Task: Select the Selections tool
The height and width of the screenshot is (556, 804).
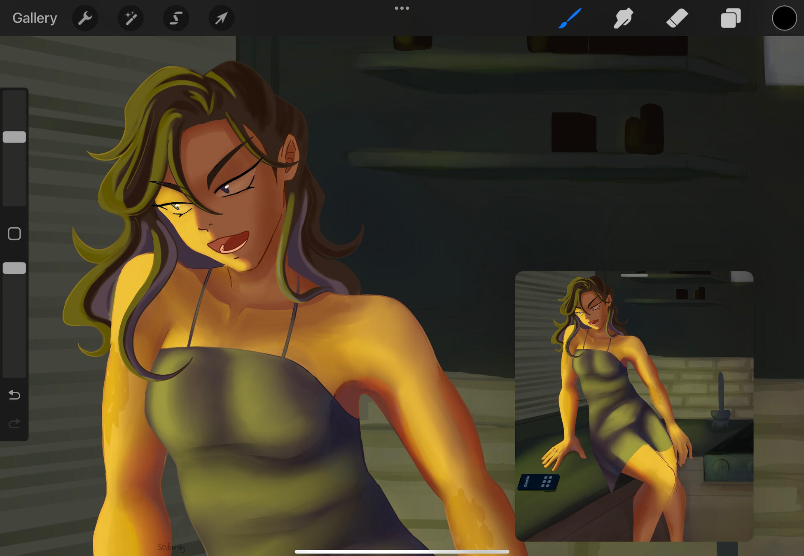Action: 176,18
